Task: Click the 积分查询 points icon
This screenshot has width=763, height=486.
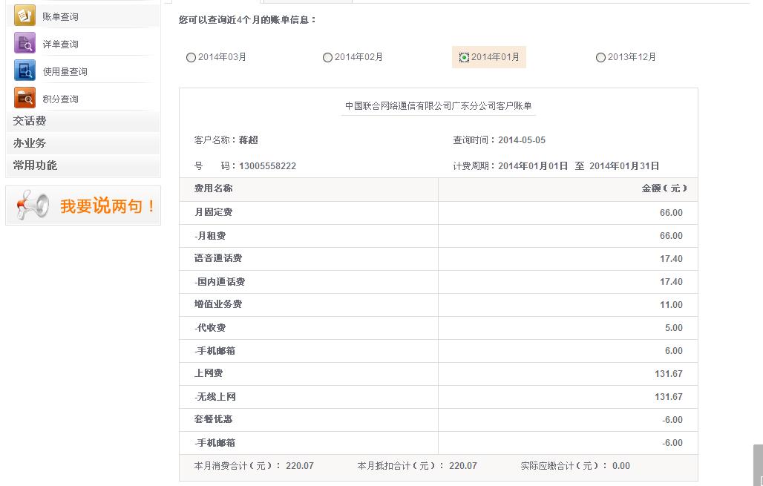Action: pyautogui.click(x=24, y=98)
